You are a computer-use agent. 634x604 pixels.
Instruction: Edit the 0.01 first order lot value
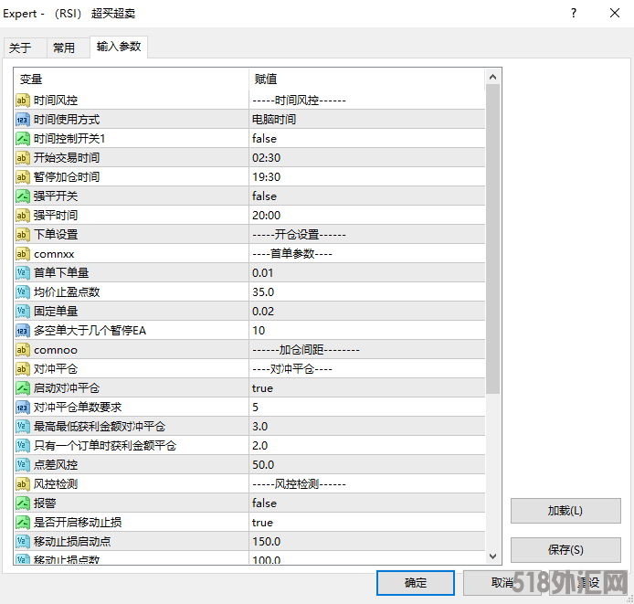pos(366,272)
